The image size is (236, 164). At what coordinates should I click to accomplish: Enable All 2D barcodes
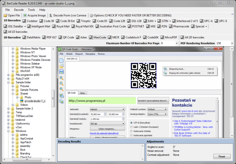[192, 37]
